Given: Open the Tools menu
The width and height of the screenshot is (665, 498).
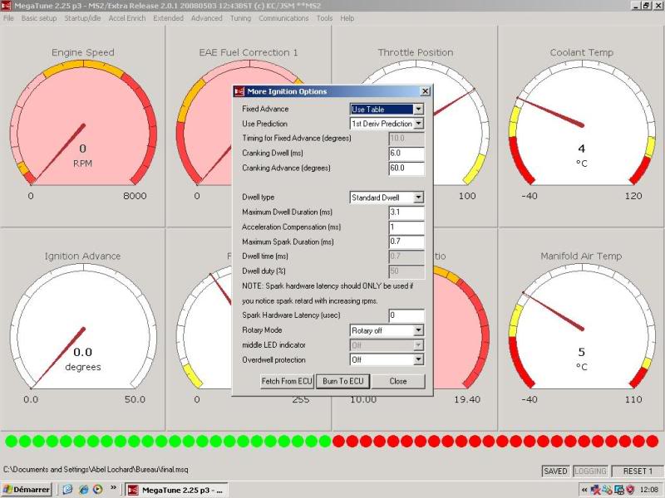Looking at the screenshot, I should 324,18.
